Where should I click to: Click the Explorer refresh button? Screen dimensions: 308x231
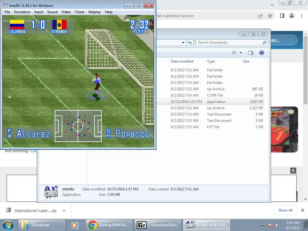pos(190,42)
